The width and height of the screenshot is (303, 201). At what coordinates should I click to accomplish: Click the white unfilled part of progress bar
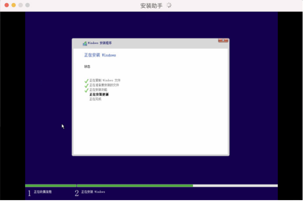point(235,186)
